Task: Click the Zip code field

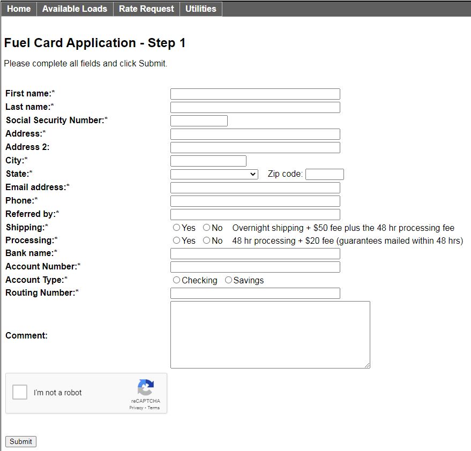Action: point(324,174)
